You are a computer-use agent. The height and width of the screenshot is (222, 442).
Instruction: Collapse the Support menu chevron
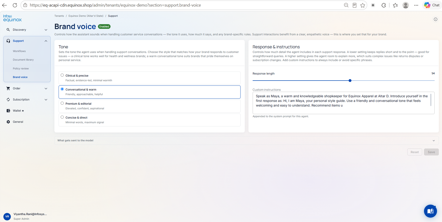coord(46,41)
